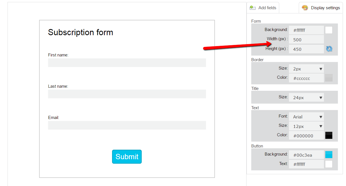Select the white Form Background color swatch
Image resolution: width=346 pixels, height=186 pixels.
click(329, 30)
